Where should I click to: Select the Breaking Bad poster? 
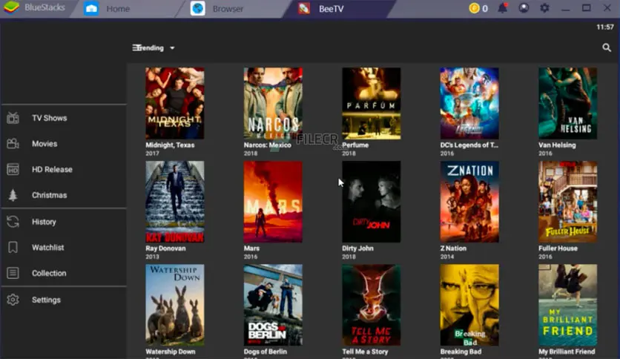click(x=469, y=304)
